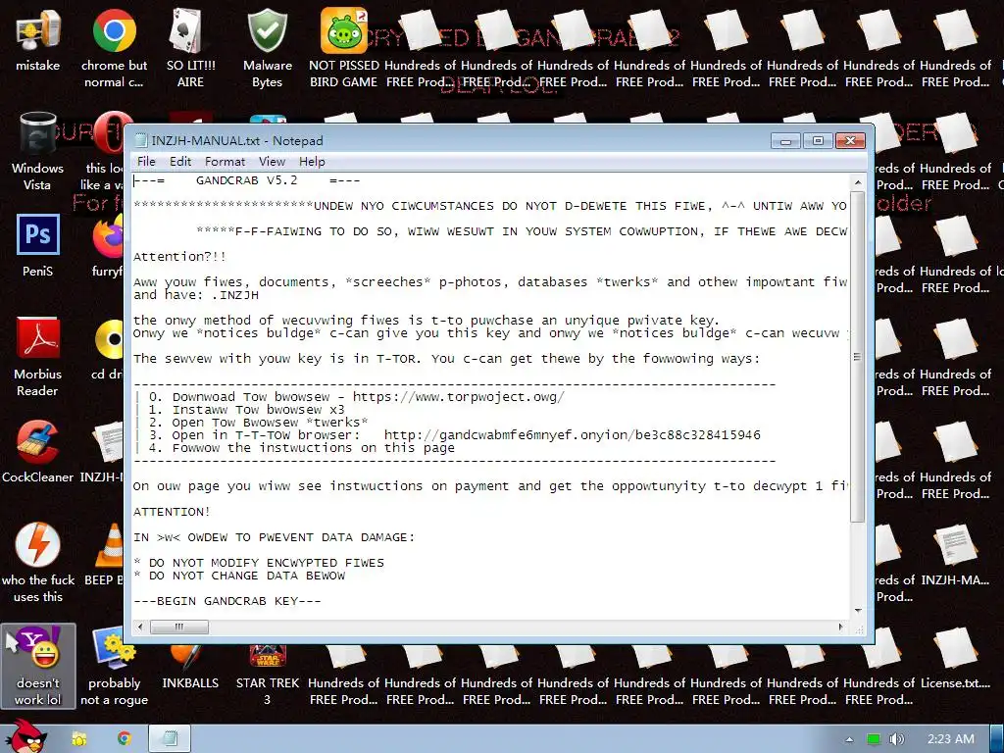Open the License.txt desktop file
The width and height of the screenshot is (1004, 753).
pyautogui.click(x=955, y=660)
